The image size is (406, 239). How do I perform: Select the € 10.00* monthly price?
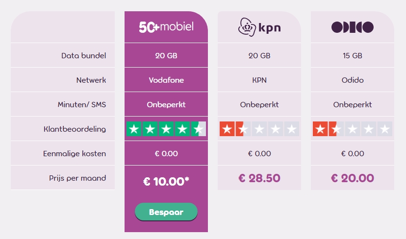[166, 181]
